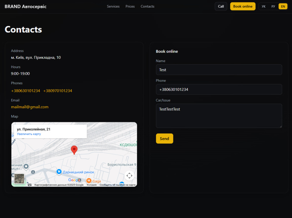Click the Call button in the header

(221, 6)
